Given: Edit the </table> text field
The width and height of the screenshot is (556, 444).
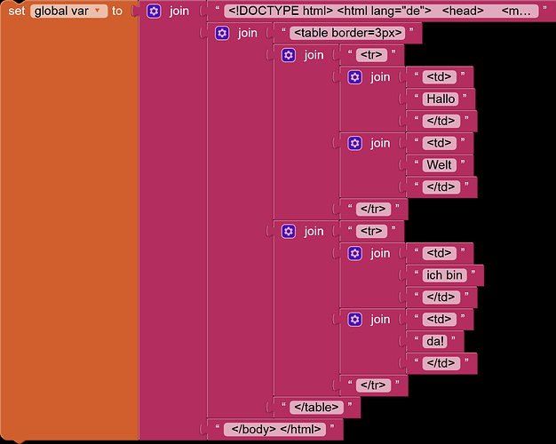Looking at the screenshot, I should 316,407.
